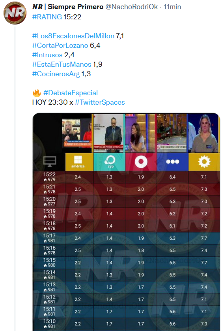Open the blonde woman's thumbnail above América

[x=77, y=133]
